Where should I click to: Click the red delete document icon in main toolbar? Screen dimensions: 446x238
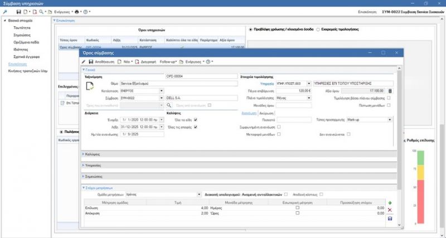pyautogui.click(x=35, y=12)
